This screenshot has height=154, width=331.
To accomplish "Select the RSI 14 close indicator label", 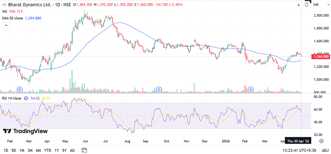I will click(x=12, y=98).
